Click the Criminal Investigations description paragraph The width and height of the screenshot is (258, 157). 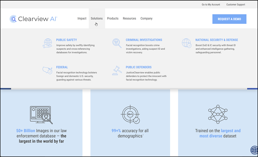click(x=145, y=49)
